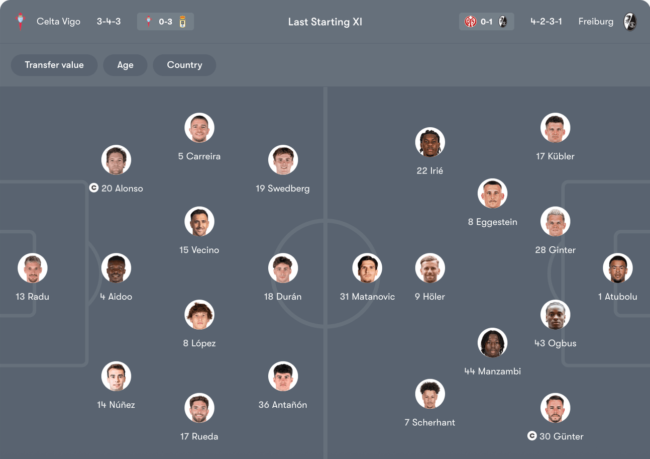Click the Oviedo crest in the 0-3 result
650x459 pixels.
182,22
